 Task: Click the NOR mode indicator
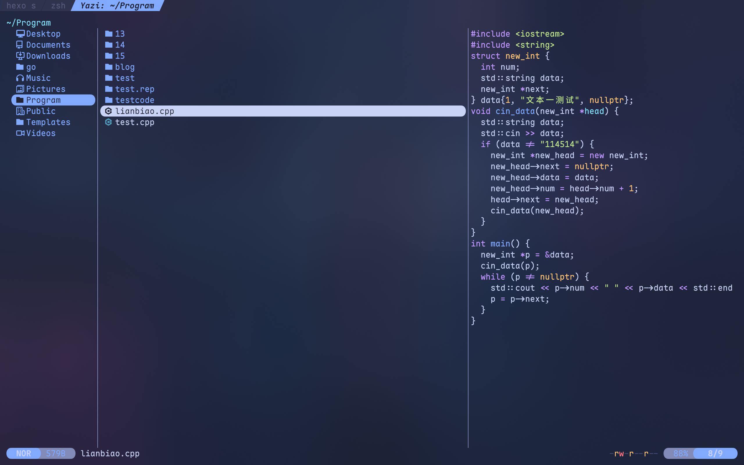(x=24, y=453)
